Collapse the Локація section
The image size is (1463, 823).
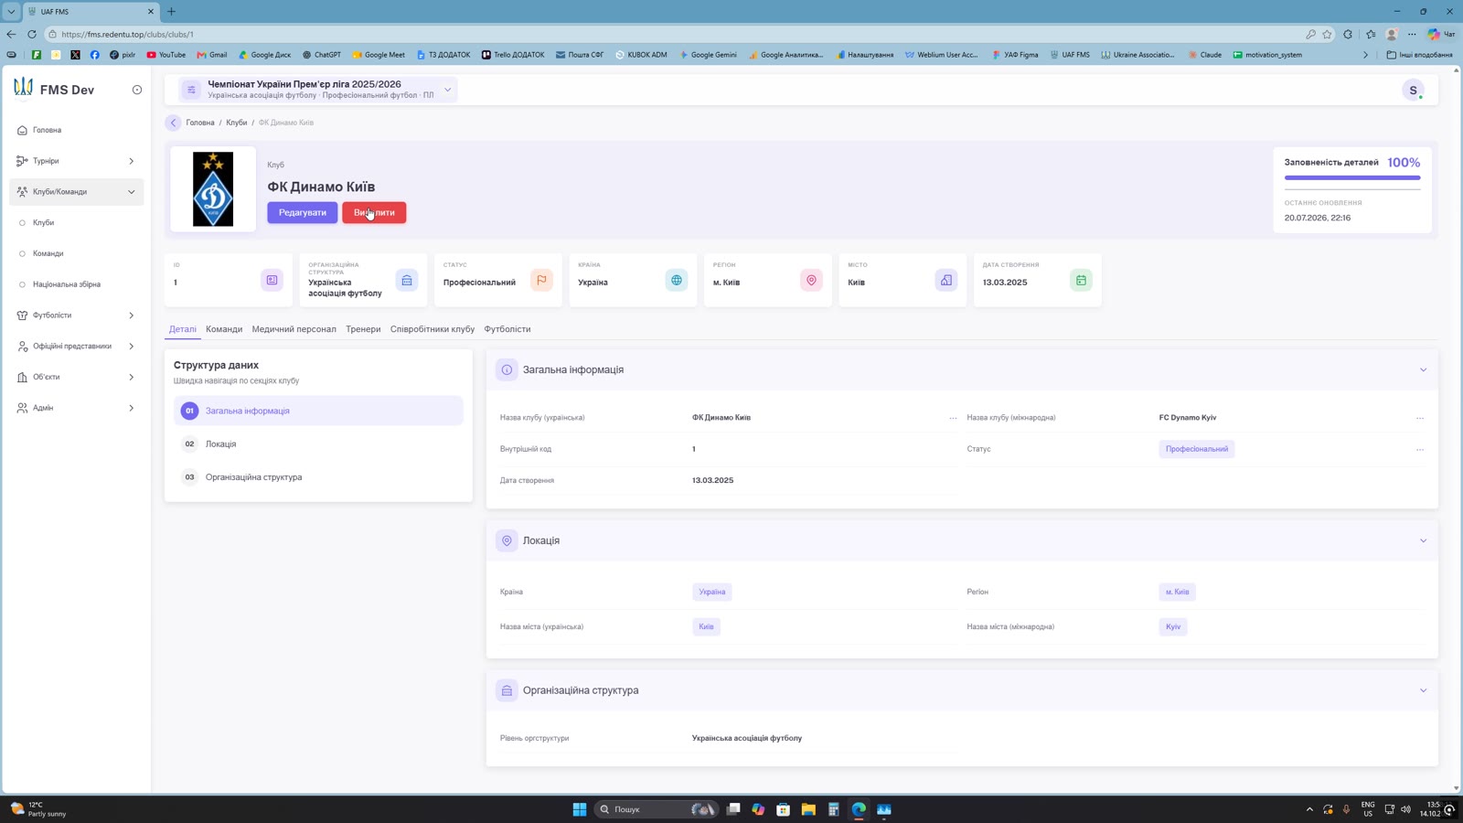point(1423,540)
